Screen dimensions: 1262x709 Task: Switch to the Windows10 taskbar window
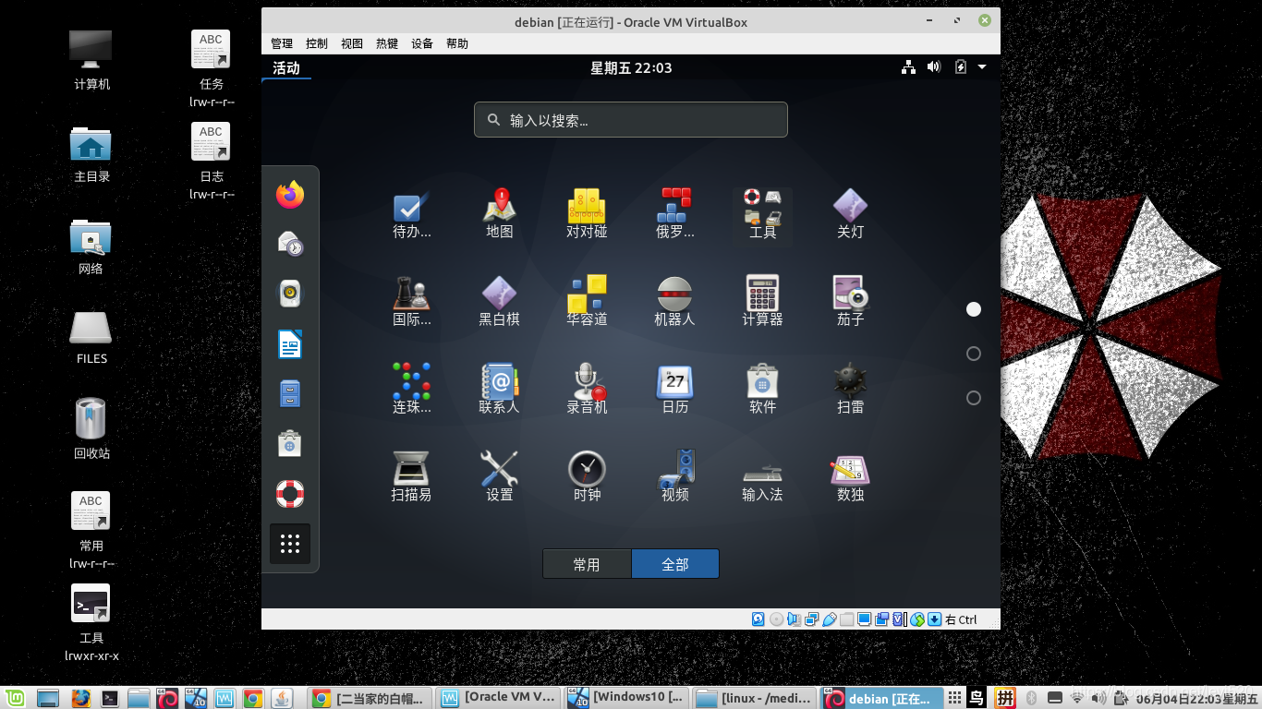coord(626,698)
